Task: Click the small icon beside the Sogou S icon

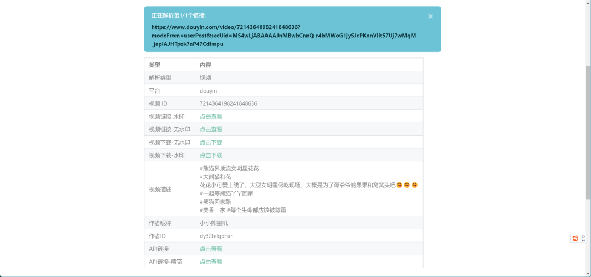Action: pos(583,238)
